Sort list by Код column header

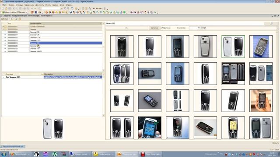[x=18, y=24]
